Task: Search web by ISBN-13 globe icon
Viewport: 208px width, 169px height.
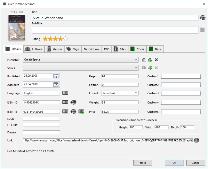Action: (73, 111)
